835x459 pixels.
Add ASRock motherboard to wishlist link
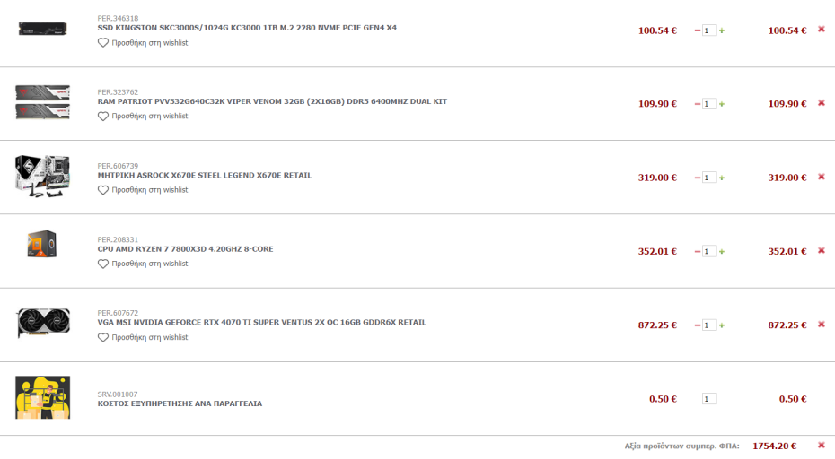click(150, 190)
